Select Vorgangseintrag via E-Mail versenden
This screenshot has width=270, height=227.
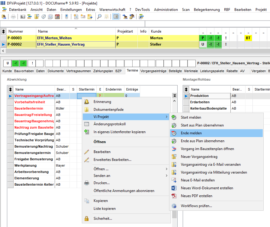pos(216,165)
